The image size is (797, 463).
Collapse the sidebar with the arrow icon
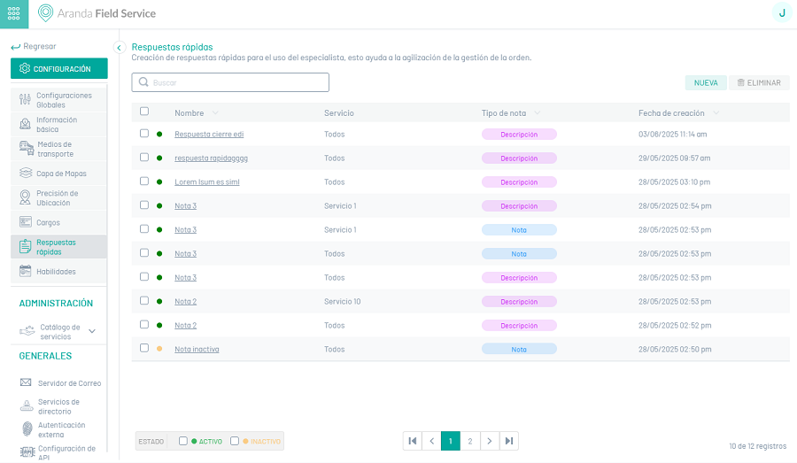click(x=119, y=48)
